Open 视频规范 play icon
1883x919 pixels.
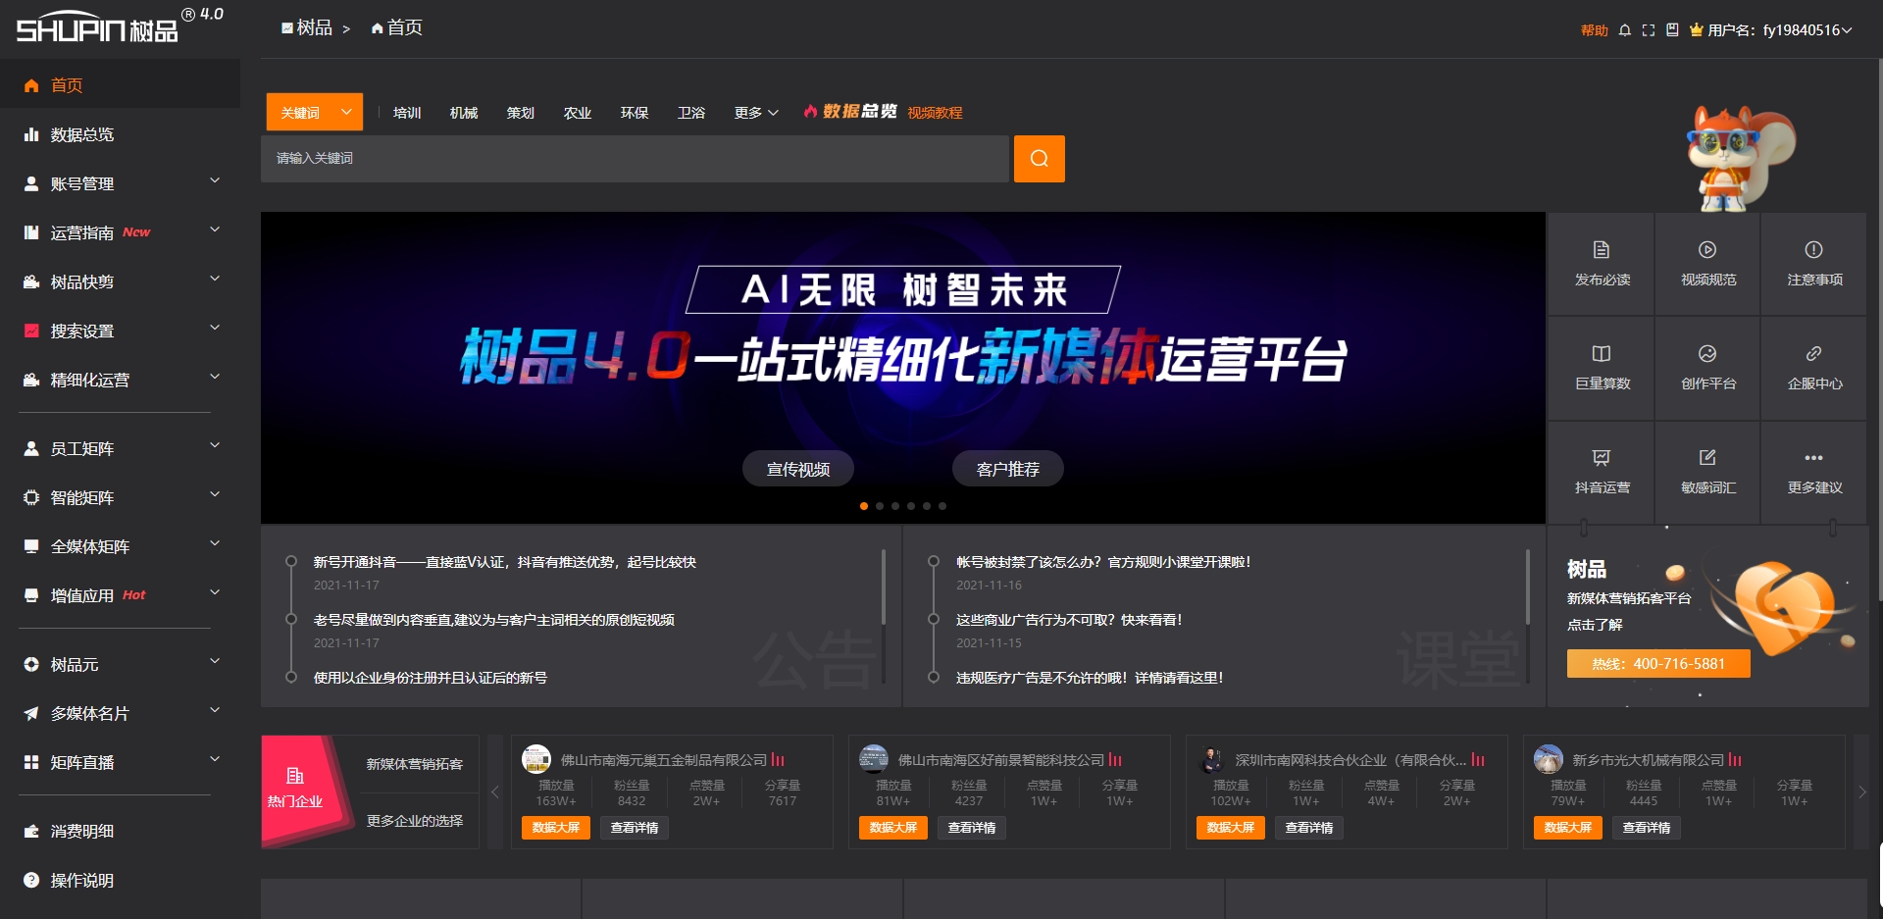[1707, 250]
